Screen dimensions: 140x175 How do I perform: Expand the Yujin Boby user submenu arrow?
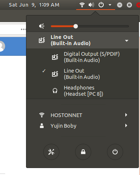[126, 125]
